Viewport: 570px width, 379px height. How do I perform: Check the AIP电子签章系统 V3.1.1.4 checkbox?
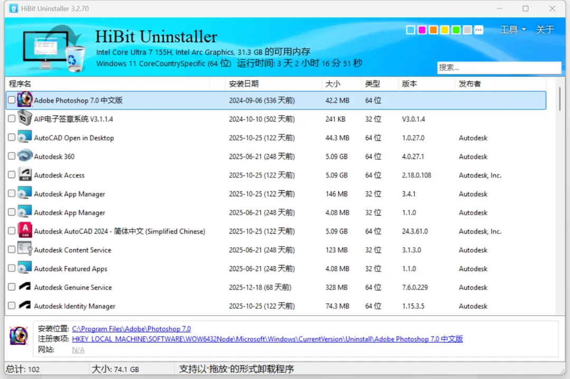coord(12,119)
